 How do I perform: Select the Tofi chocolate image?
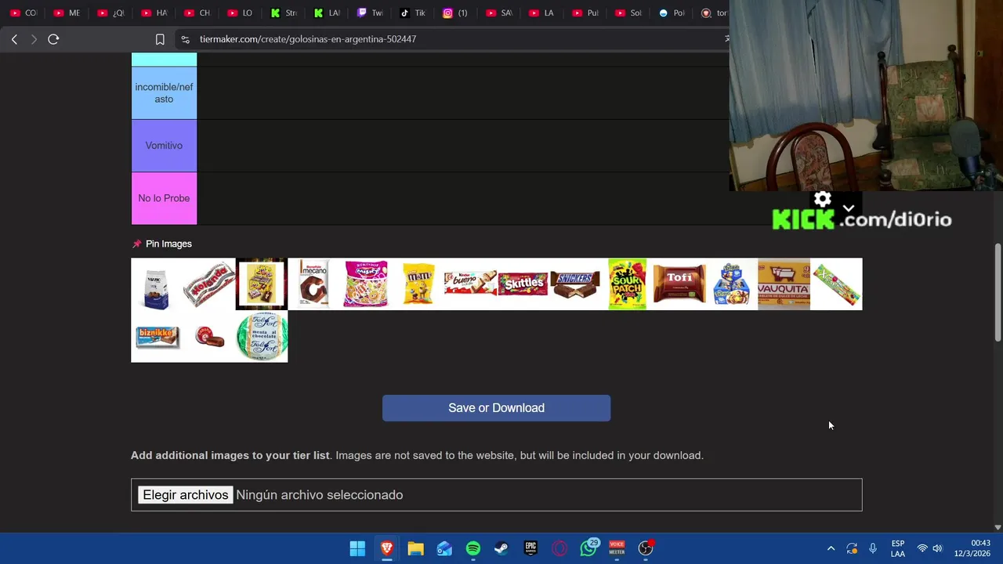(679, 284)
